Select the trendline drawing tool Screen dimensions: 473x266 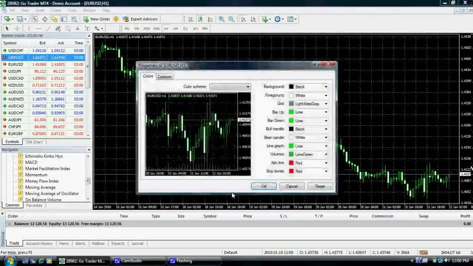tap(48, 28)
